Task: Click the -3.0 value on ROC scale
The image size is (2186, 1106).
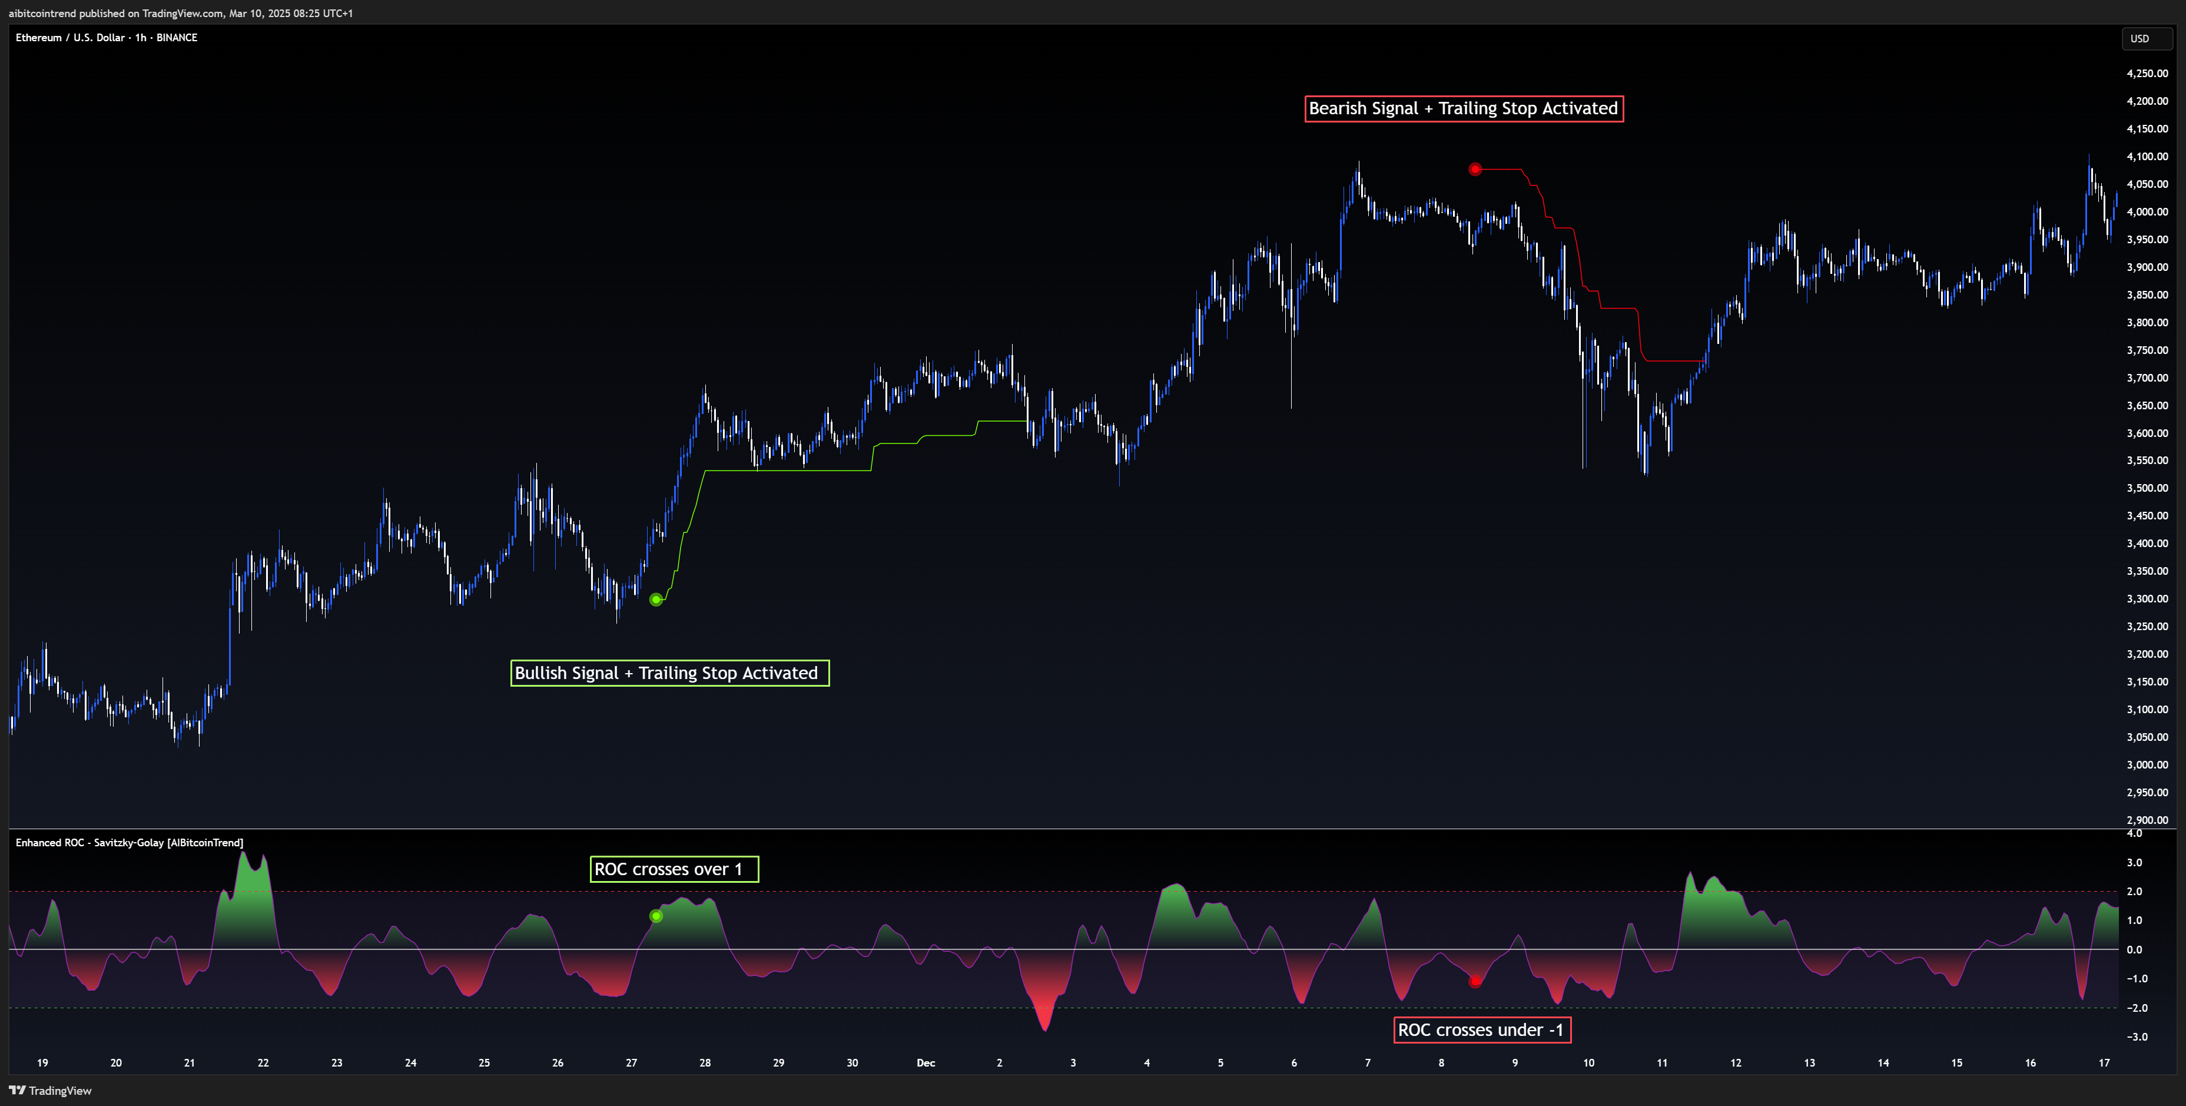Action: pyautogui.click(x=2137, y=1037)
